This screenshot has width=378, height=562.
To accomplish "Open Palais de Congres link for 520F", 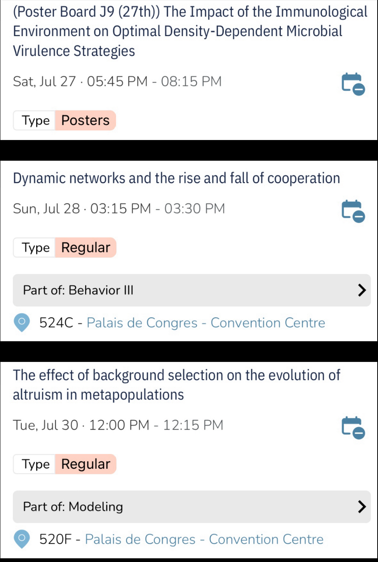I will pos(204,540).
